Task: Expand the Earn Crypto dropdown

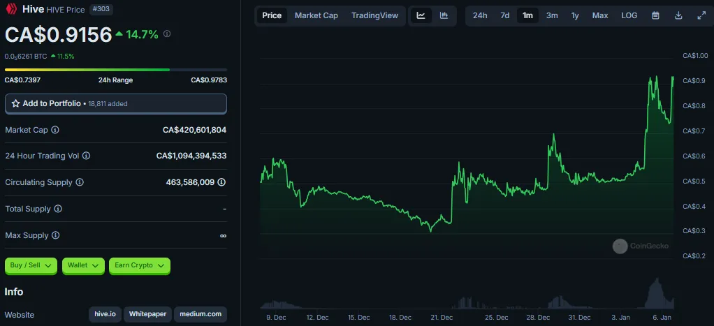Action: pyautogui.click(x=139, y=265)
